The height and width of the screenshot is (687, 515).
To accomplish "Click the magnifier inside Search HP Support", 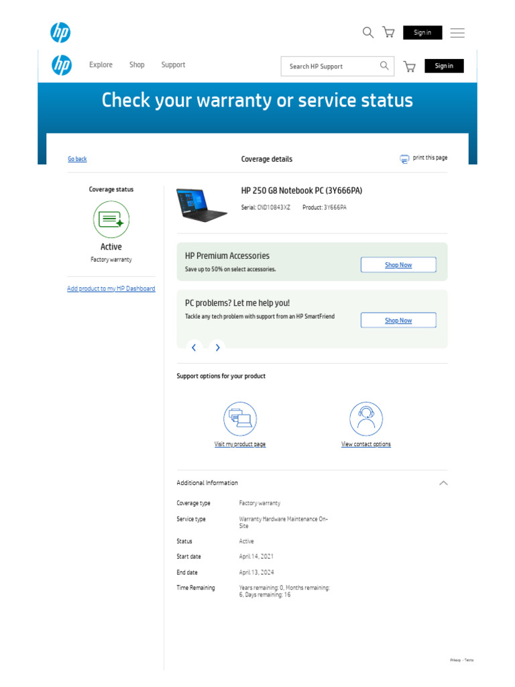I will click(x=384, y=66).
